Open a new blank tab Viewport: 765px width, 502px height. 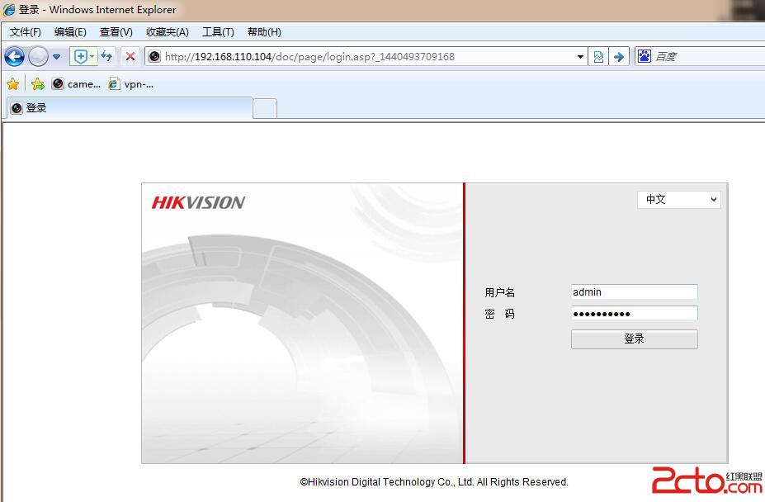(x=265, y=108)
